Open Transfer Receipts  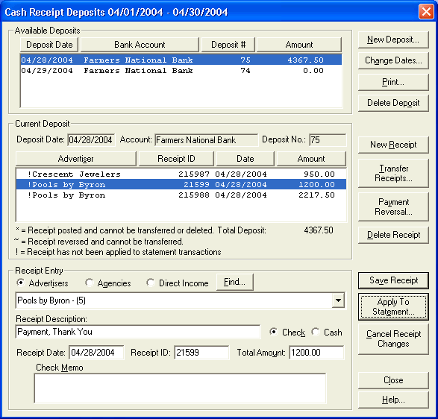pyautogui.click(x=393, y=173)
